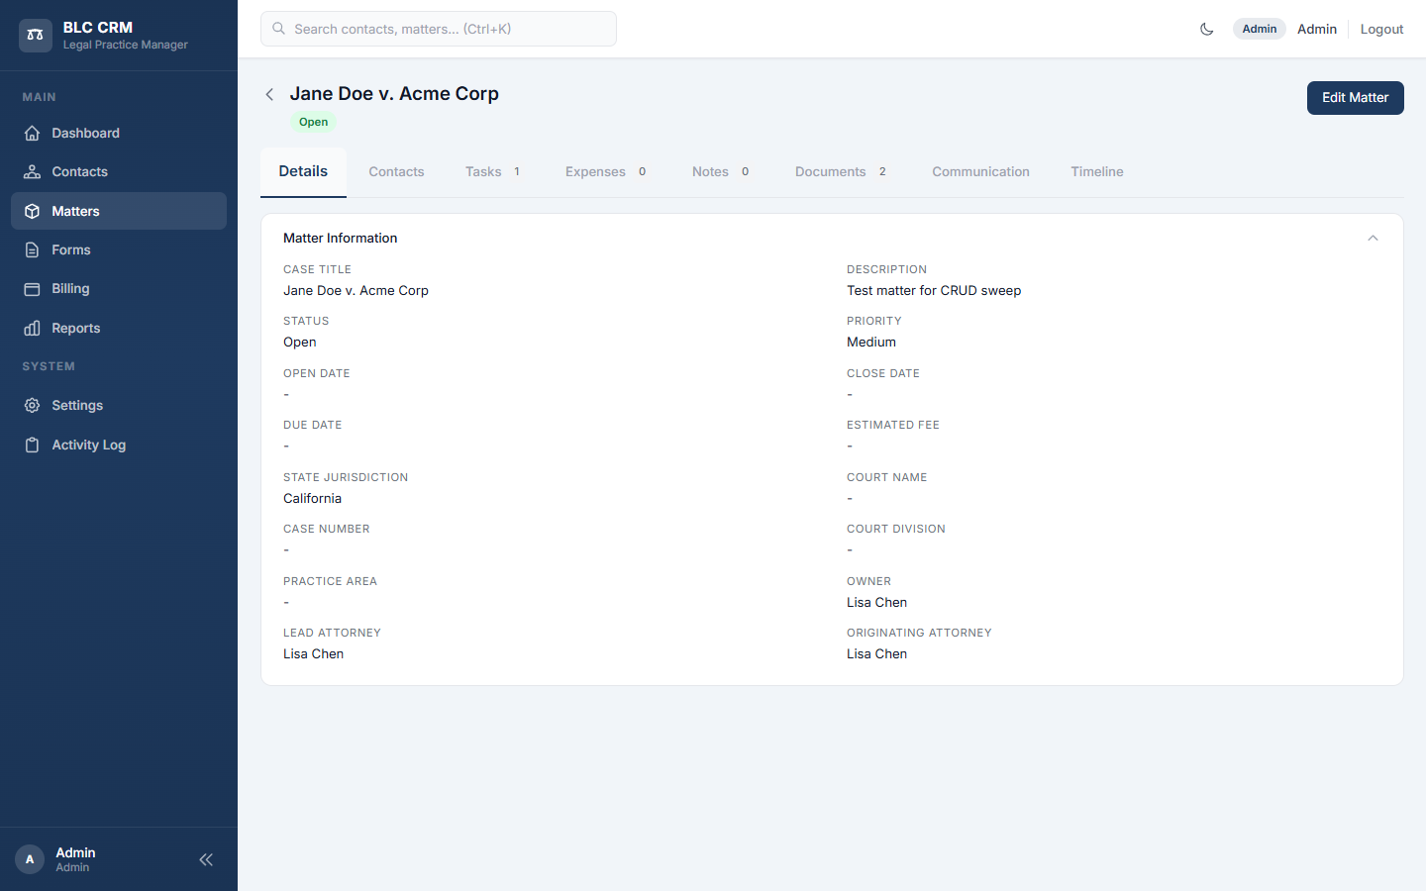The image size is (1426, 891).
Task: Click the description 'Test matter for CRUD sweep'
Action: point(934,290)
